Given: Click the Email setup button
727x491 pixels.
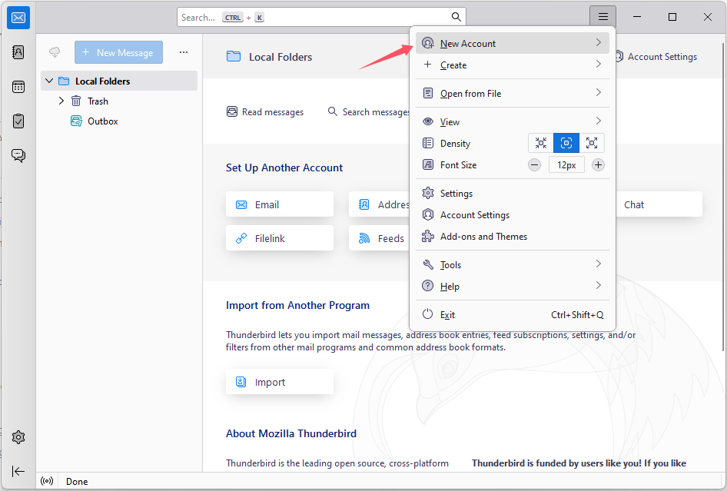Looking at the screenshot, I should click(279, 204).
